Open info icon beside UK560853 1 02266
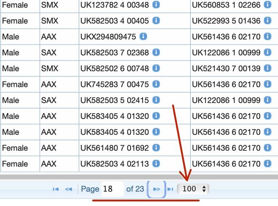The height and width of the screenshot is (206, 278). point(268,5)
